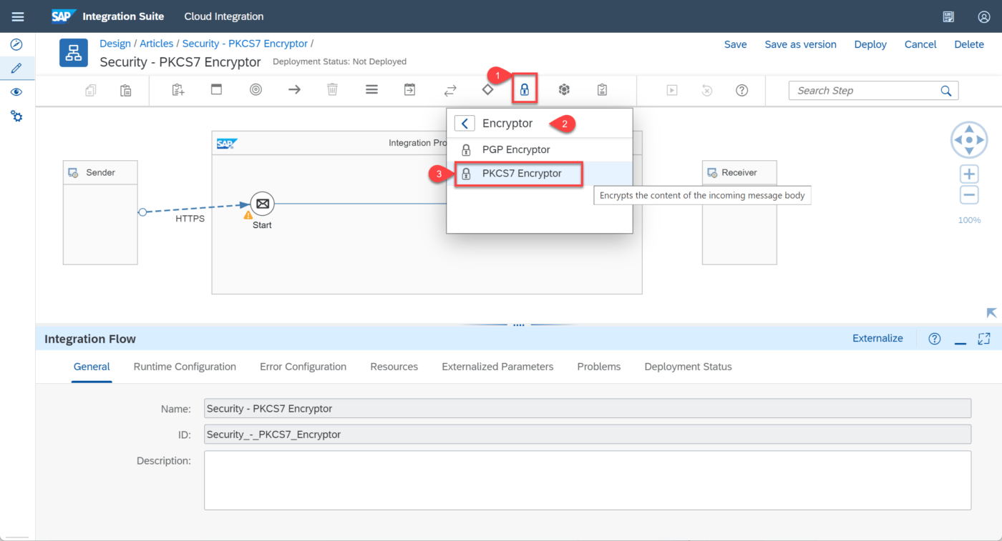Viewport: 1002px width, 541px height.
Task: Click the Externalize link
Action: pos(877,338)
